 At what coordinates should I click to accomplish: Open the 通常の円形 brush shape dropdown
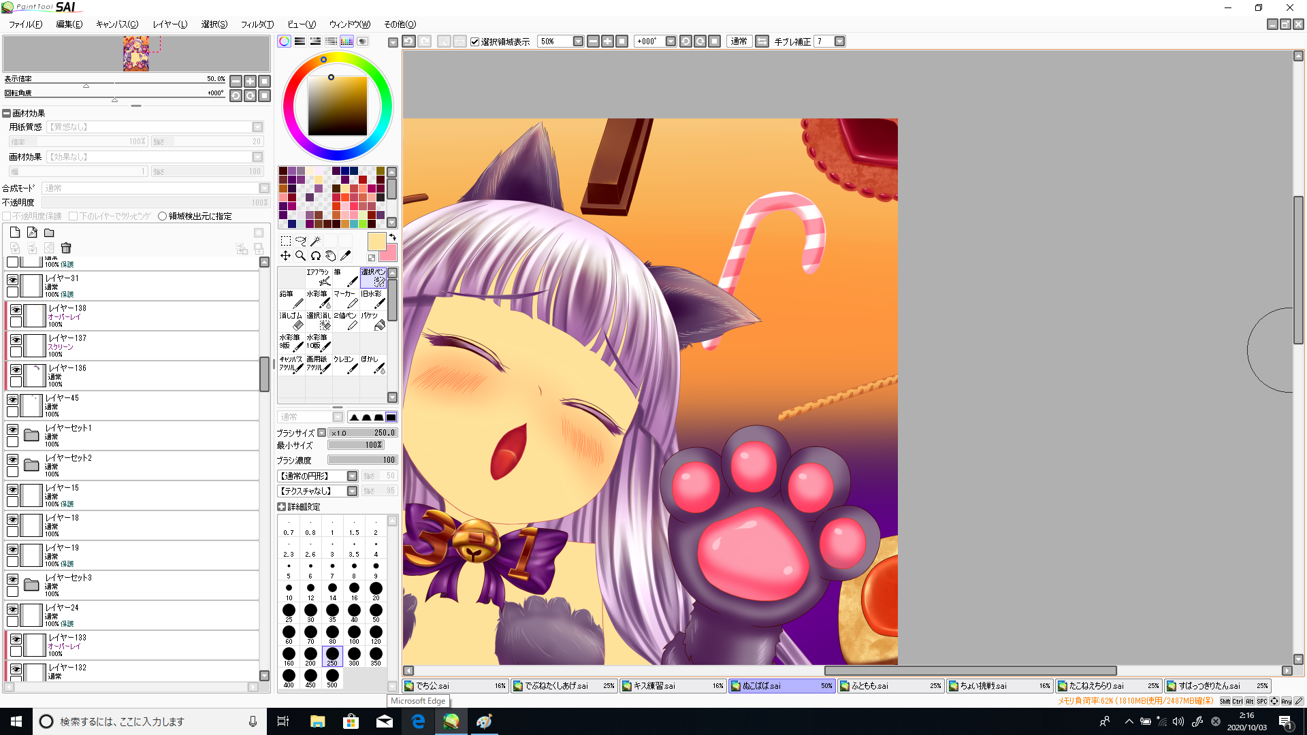[x=352, y=476]
